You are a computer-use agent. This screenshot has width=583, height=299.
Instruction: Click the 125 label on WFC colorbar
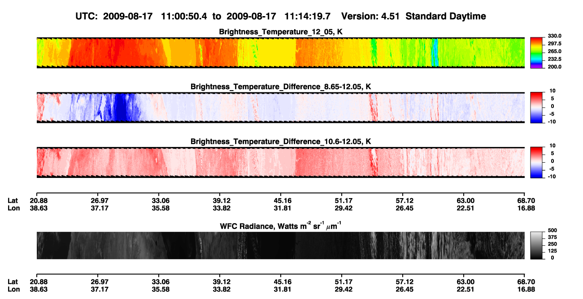[x=553, y=251]
